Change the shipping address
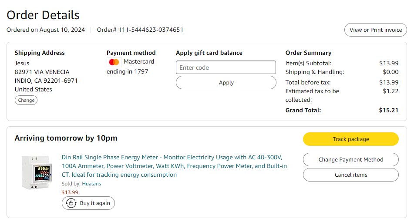The width and height of the screenshot is (414, 222). pos(26,100)
